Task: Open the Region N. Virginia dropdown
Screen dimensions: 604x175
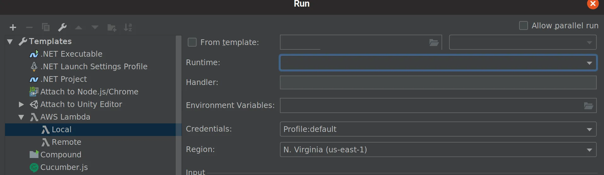Action: click(x=589, y=150)
